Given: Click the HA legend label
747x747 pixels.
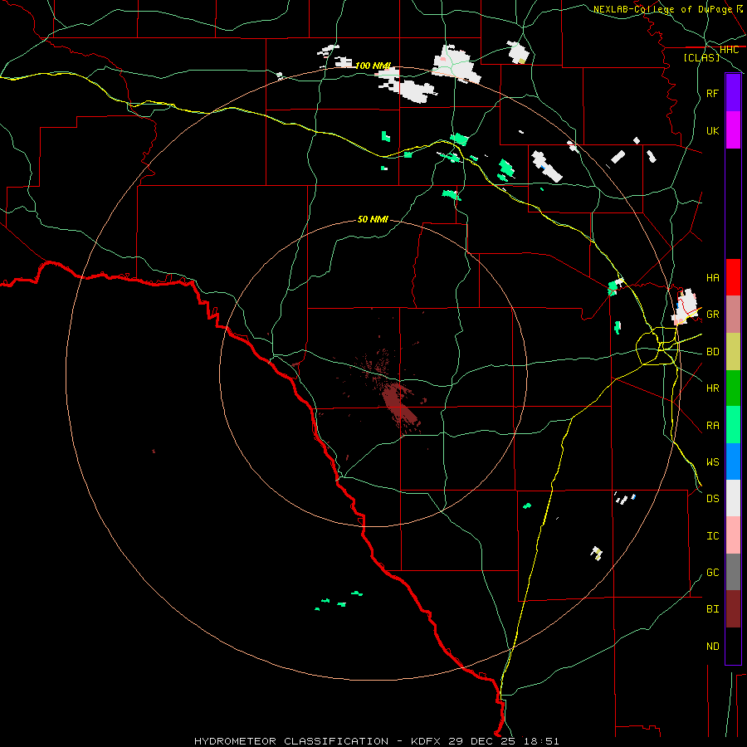Looking at the screenshot, I should pos(712,277).
